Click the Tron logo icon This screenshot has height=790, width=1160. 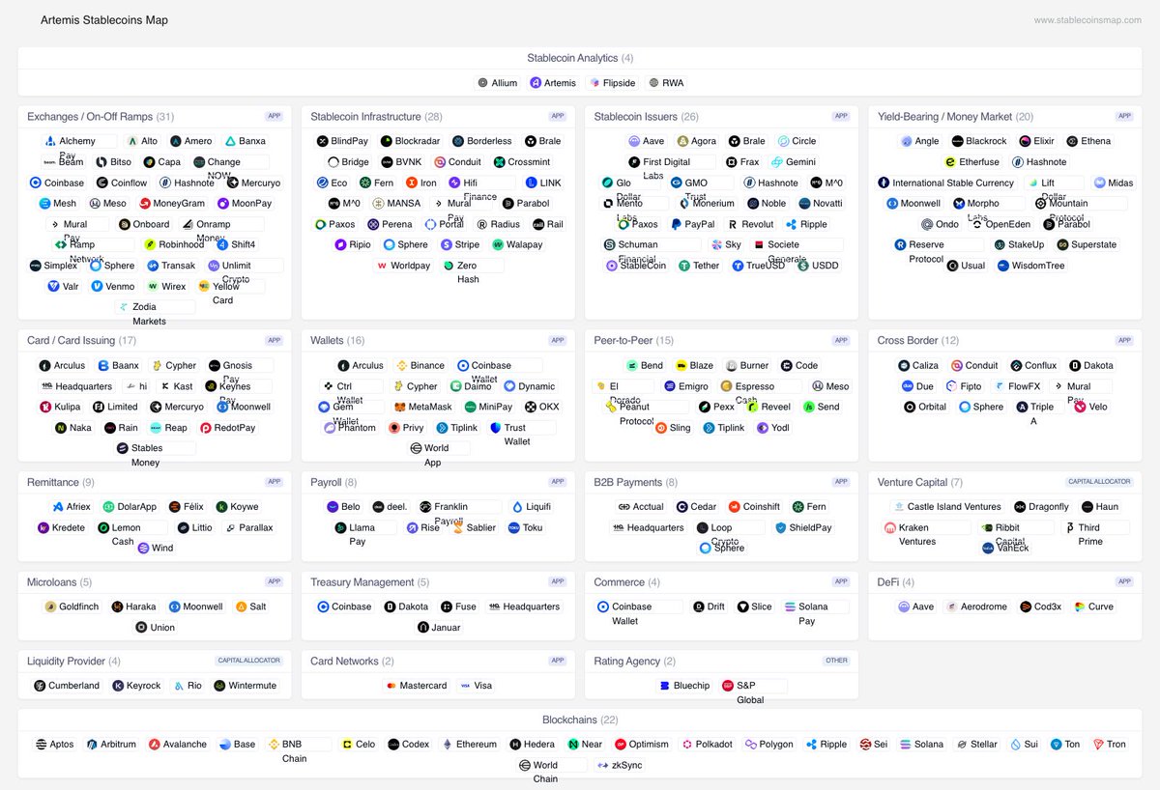[1098, 745]
